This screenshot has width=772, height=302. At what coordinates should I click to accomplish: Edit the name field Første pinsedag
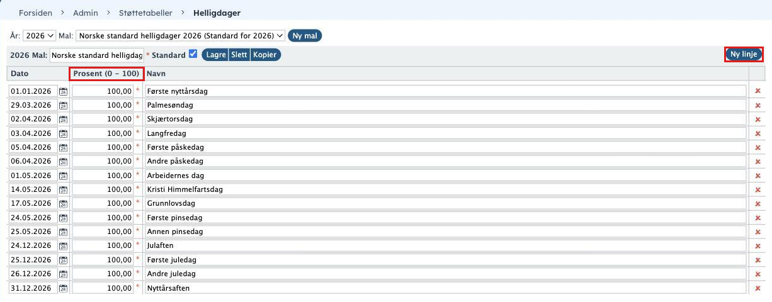click(x=445, y=218)
